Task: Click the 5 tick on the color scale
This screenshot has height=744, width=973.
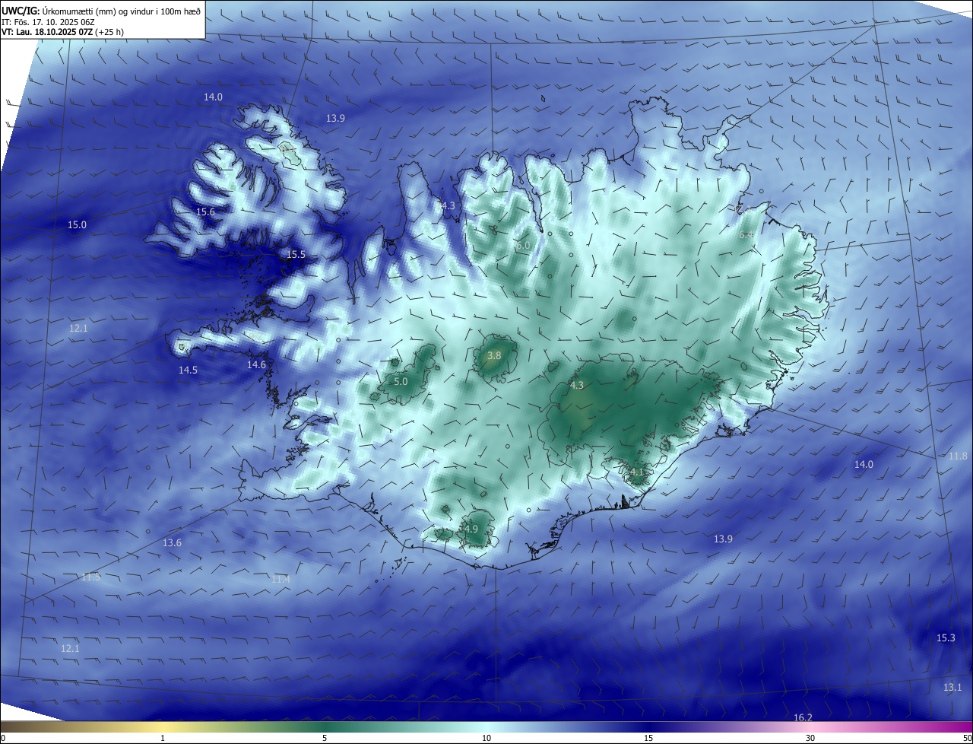Action: pos(325,738)
